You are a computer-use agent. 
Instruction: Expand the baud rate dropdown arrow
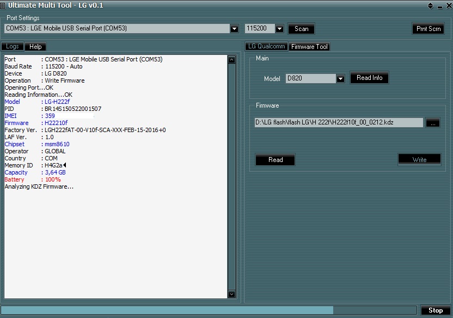click(279, 29)
